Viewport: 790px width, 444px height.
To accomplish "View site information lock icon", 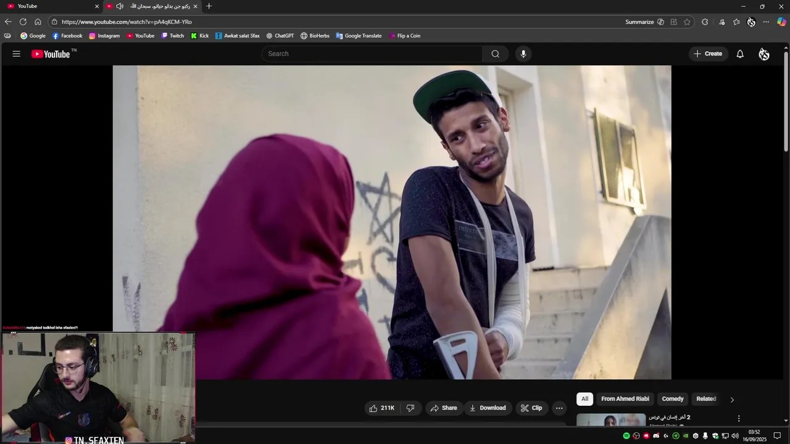I will click(x=54, y=22).
